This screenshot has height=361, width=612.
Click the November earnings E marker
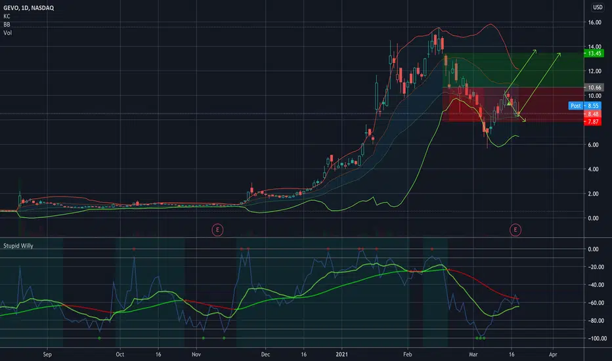pyautogui.click(x=217, y=230)
